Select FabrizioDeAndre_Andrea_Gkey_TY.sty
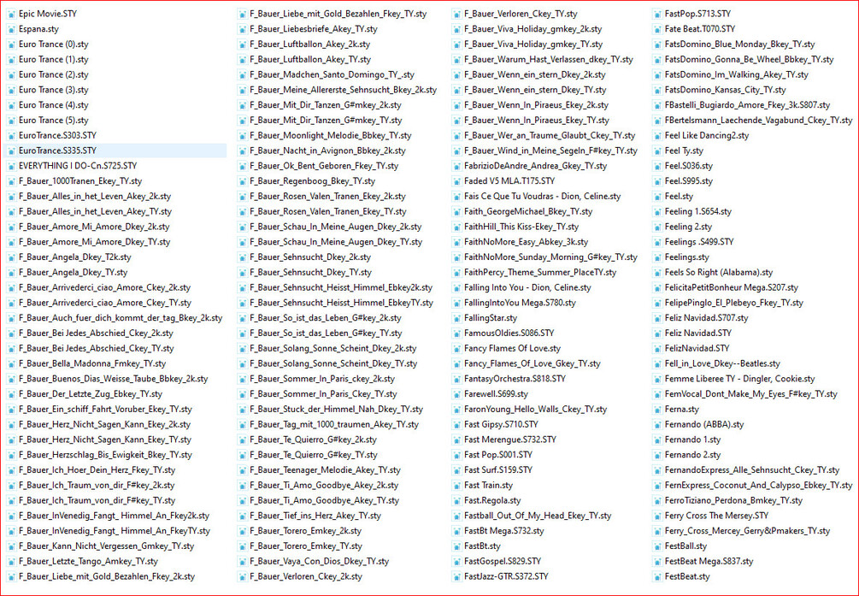The image size is (859, 596). (x=535, y=166)
